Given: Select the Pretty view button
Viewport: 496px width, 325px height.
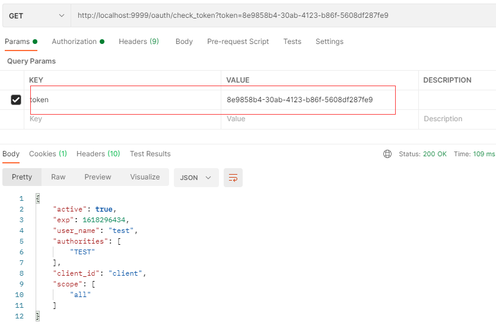Looking at the screenshot, I should tap(22, 177).
